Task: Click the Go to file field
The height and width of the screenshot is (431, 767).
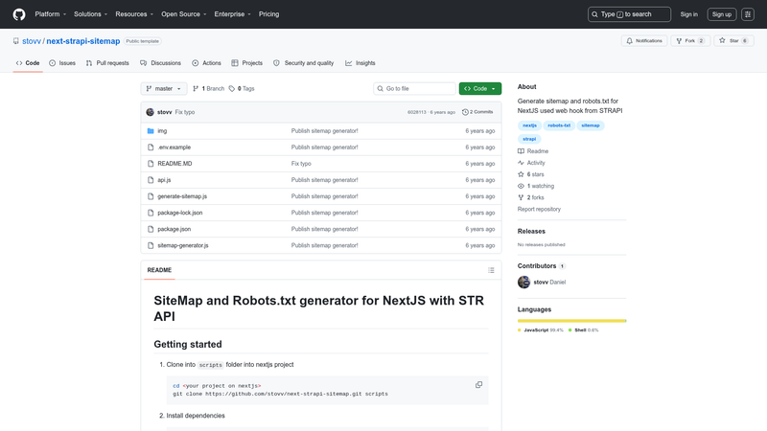Action: coord(414,88)
